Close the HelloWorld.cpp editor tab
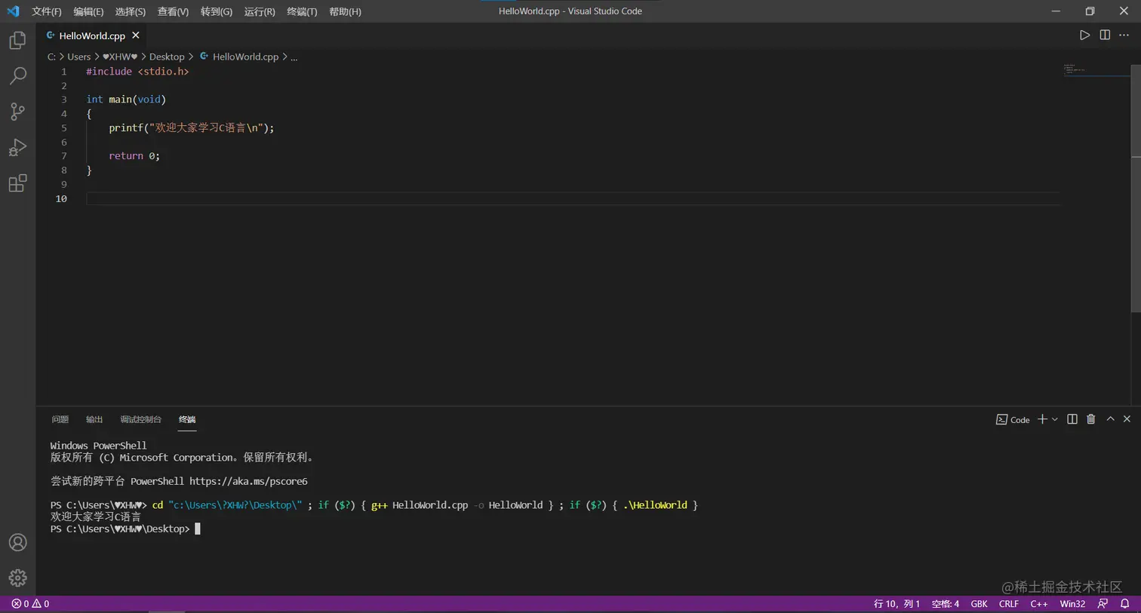 136,35
